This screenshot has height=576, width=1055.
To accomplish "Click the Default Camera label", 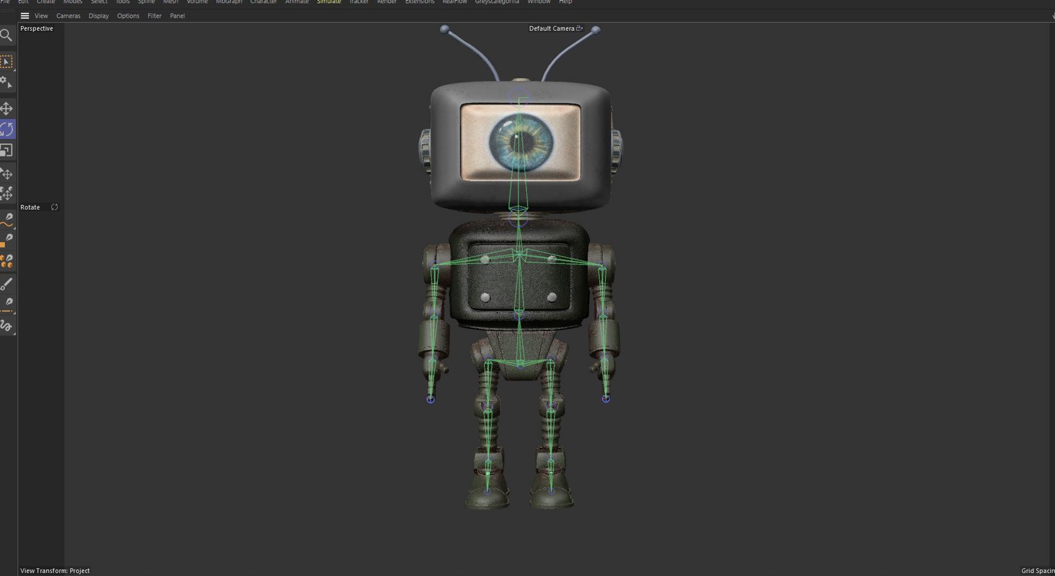I will pyautogui.click(x=551, y=29).
